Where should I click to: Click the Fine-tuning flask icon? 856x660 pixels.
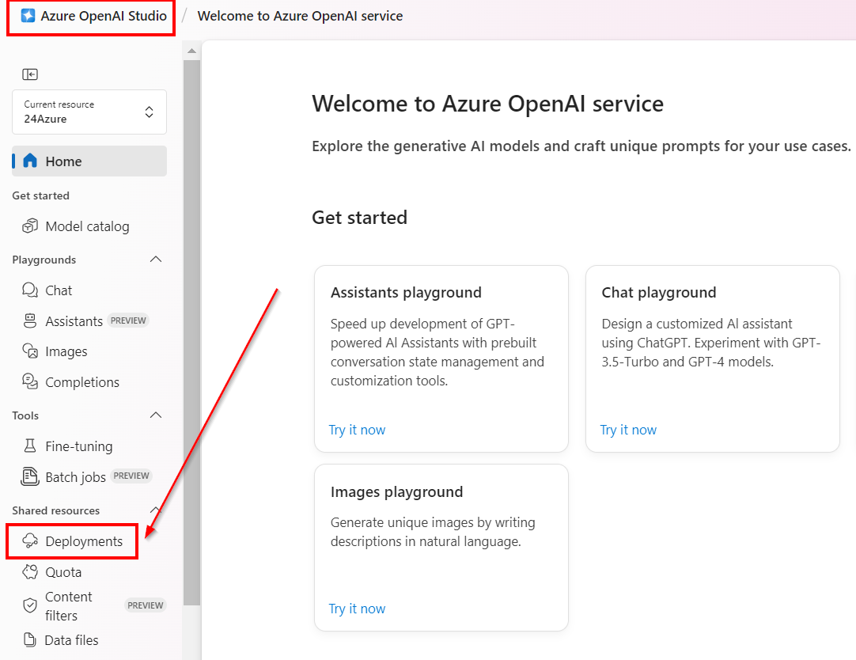(30, 446)
